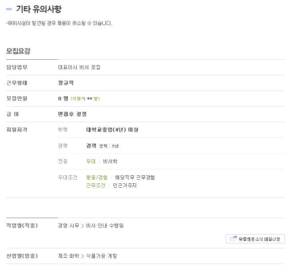This screenshot has height=268, width=293.
Task: Open the 경영·사무 job category link
Action: click(68, 226)
